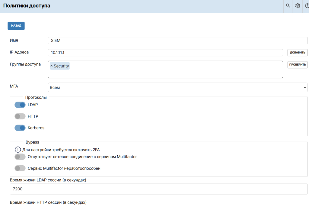This screenshot has height=206, width=309.
Task: Click the IP Адреса field with 10.1.11.1
Action: (x=165, y=52)
